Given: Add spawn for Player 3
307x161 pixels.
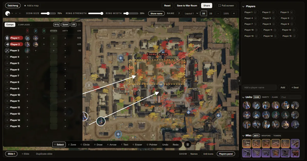Looking at the screenshot, I should point(53,51).
